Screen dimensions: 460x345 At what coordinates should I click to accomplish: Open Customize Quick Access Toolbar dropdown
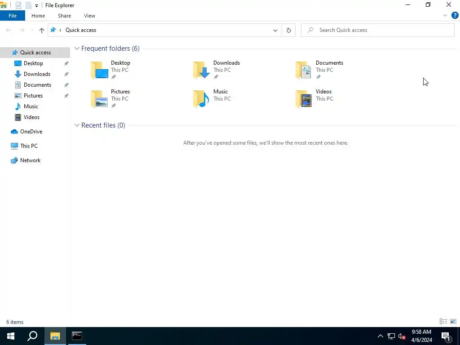(36, 5)
